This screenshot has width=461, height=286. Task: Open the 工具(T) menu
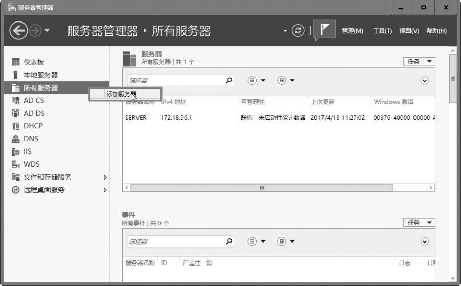tap(382, 31)
